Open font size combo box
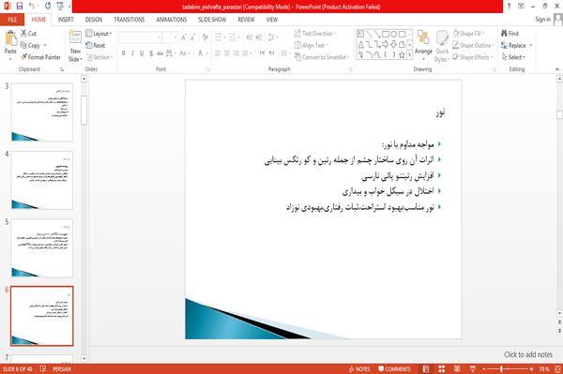Viewport: 563px width, 374px height. pyautogui.click(x=170, y=37)
